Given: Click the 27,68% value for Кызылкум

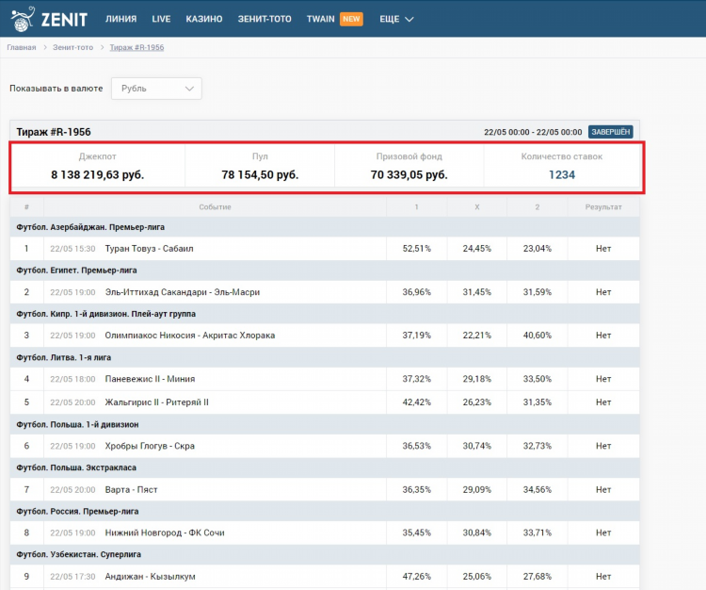Looking at the screenshot, I should [x=538, y=577].
